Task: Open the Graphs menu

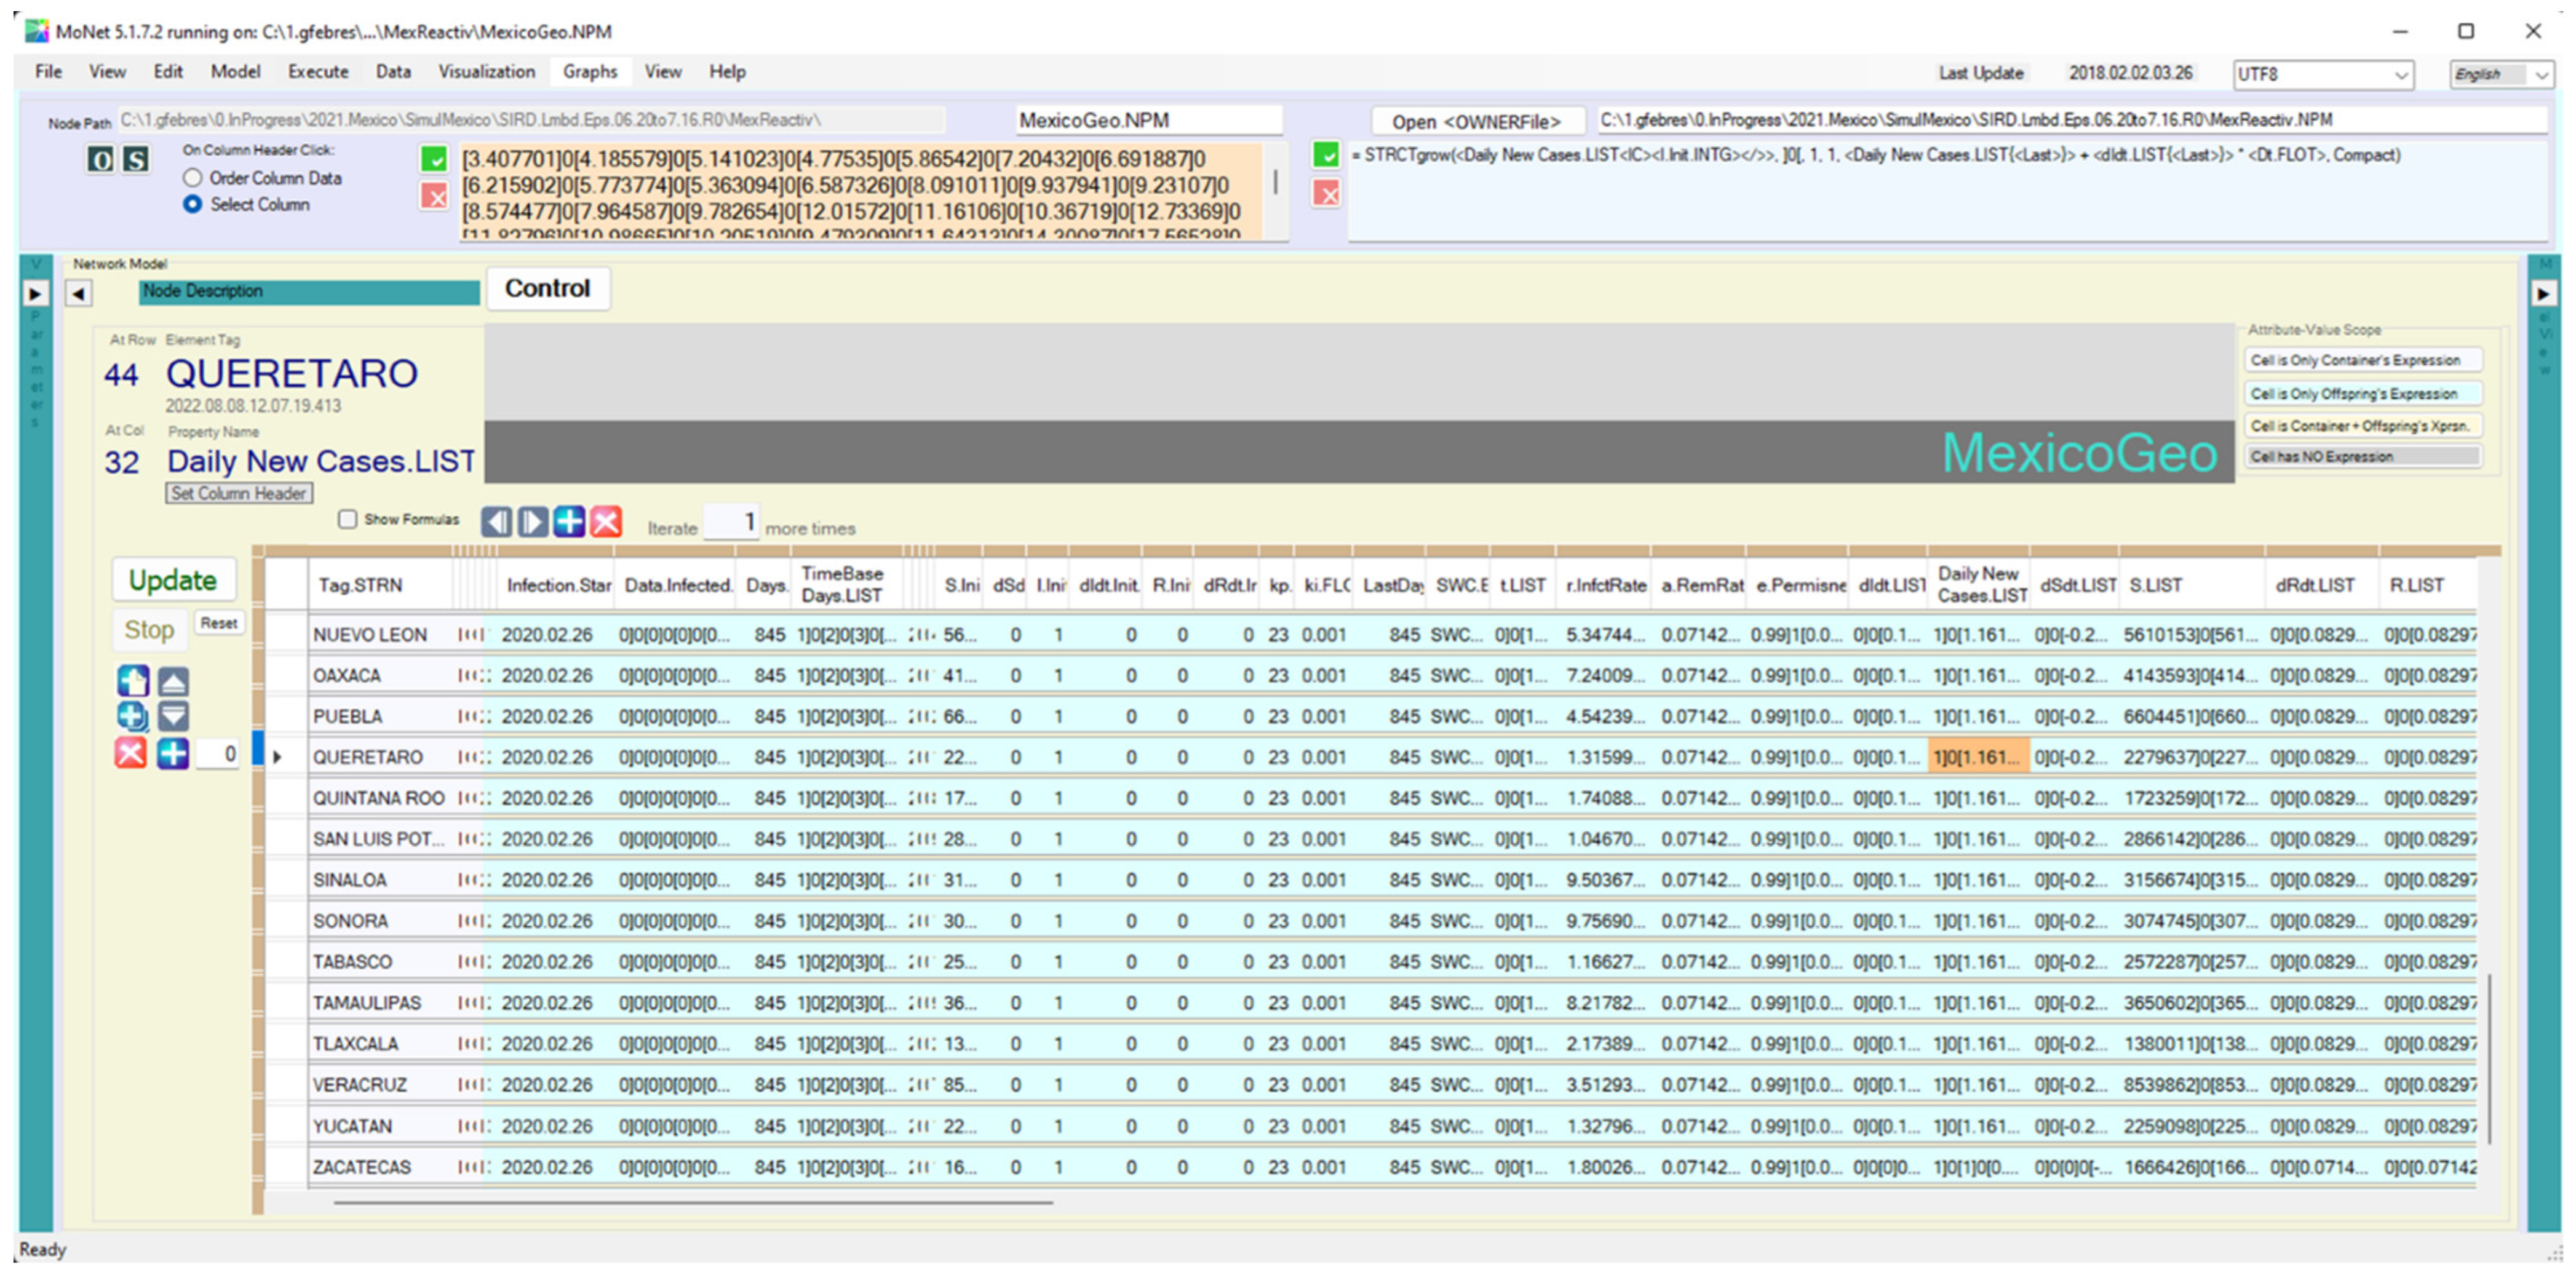Action: coord(589,72)
